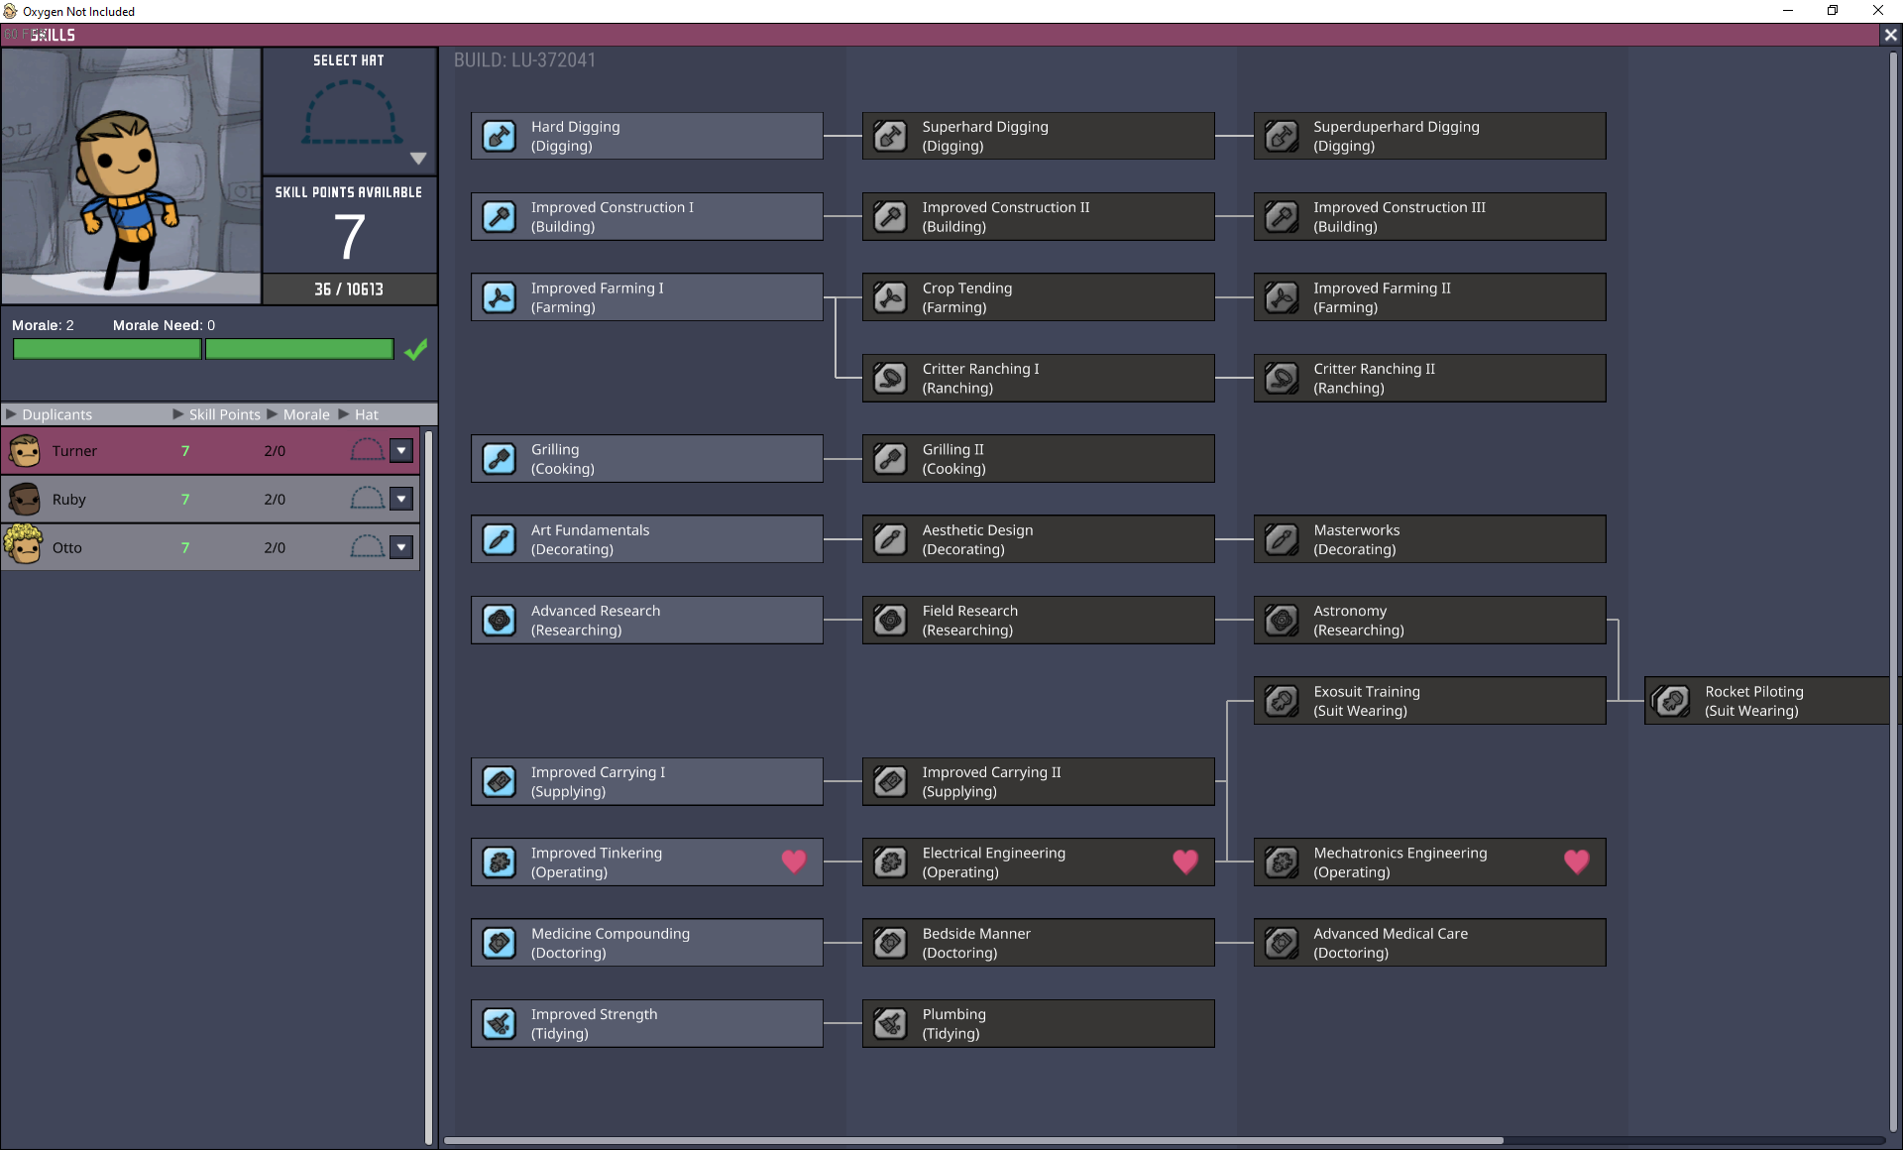1903x1150 pixels.
Task: Click the Critter Ranching I icon
Action: tap(890, 378)
